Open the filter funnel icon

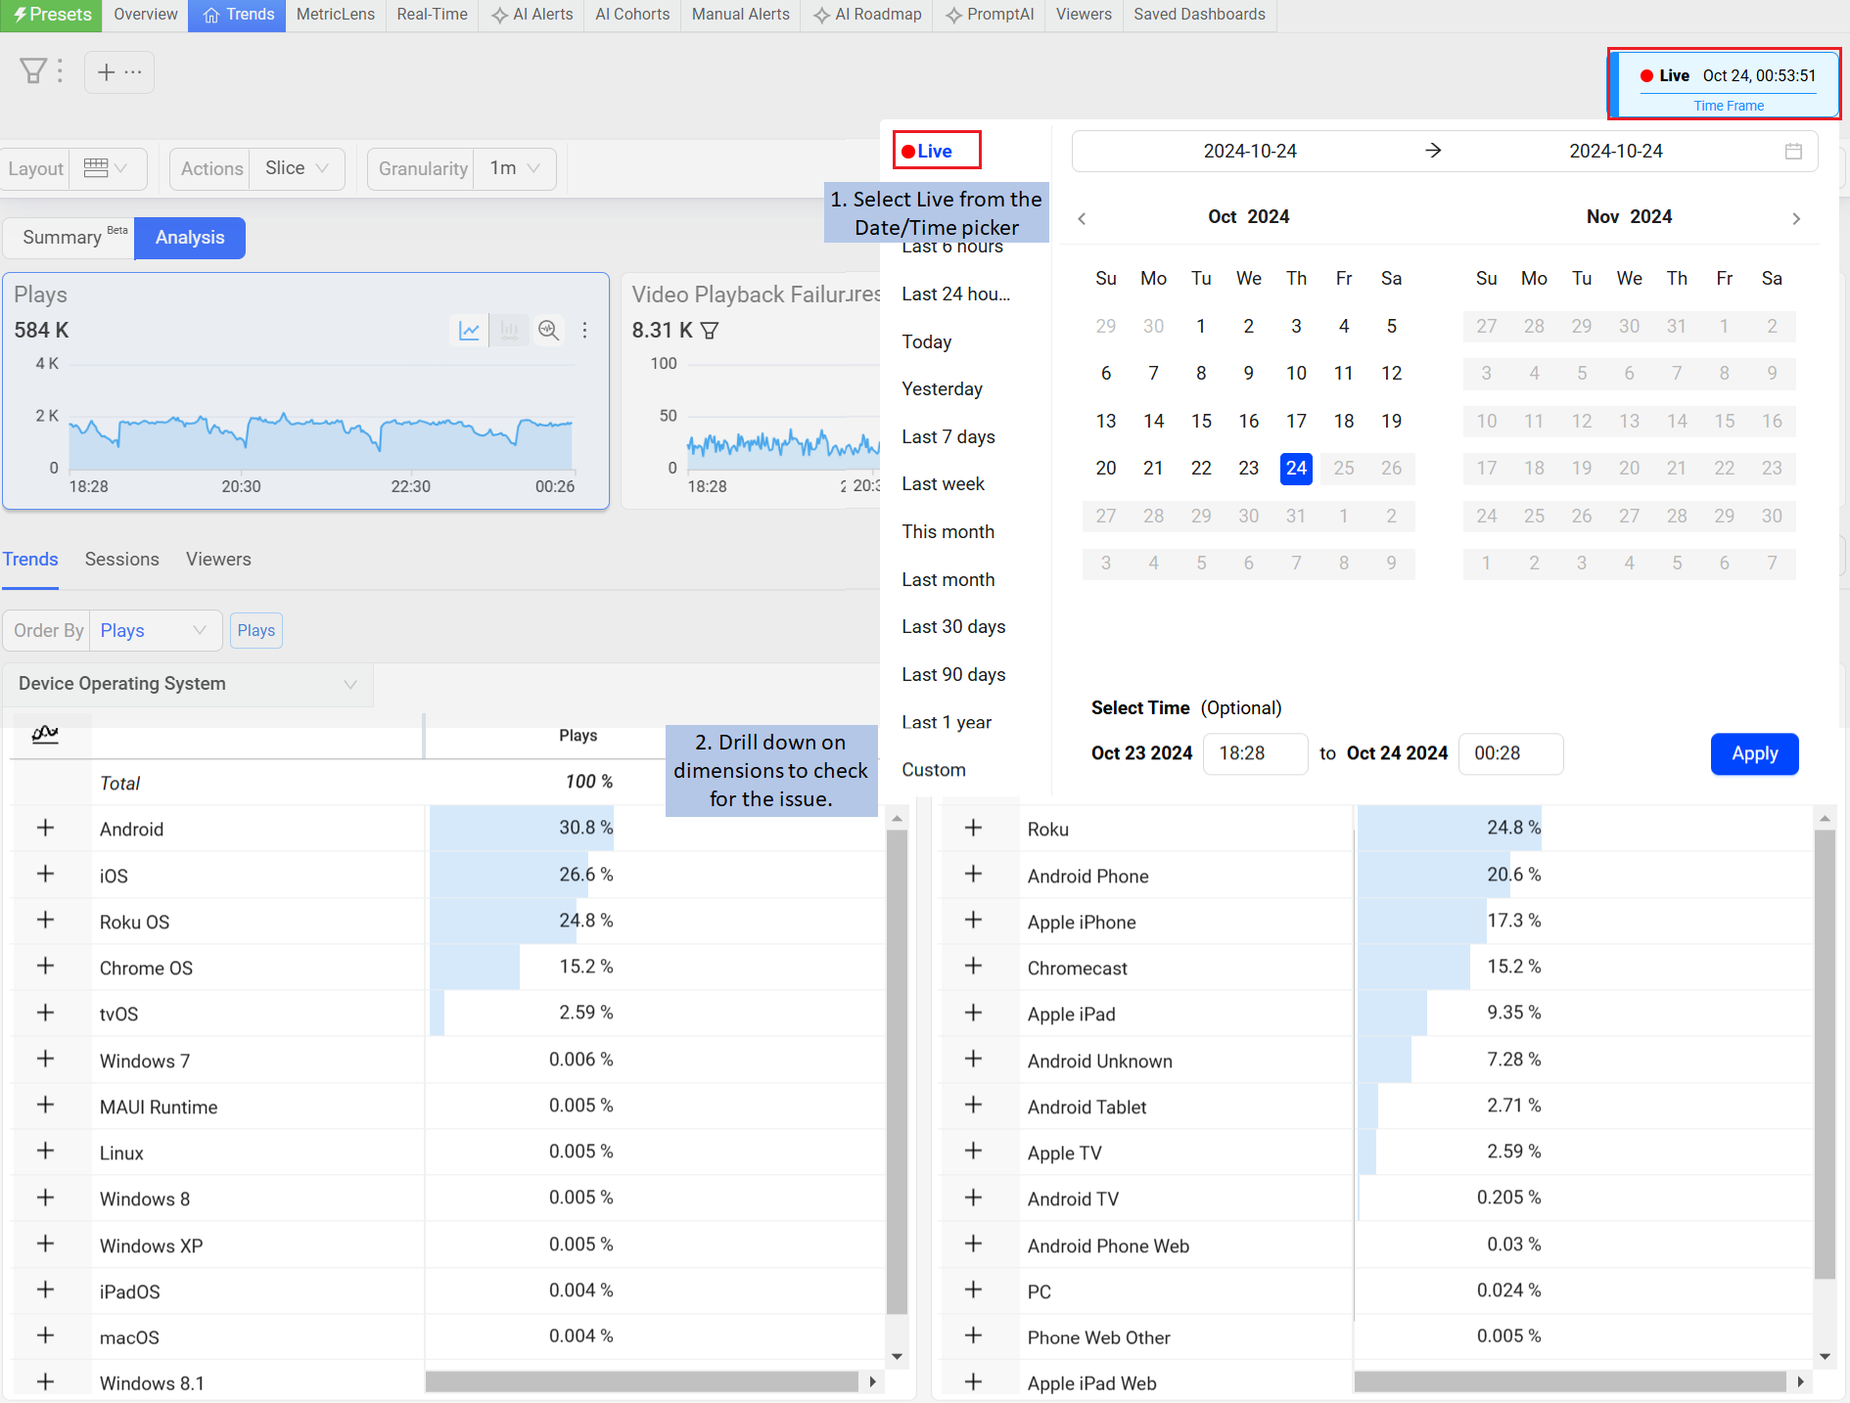click(32, 70)
